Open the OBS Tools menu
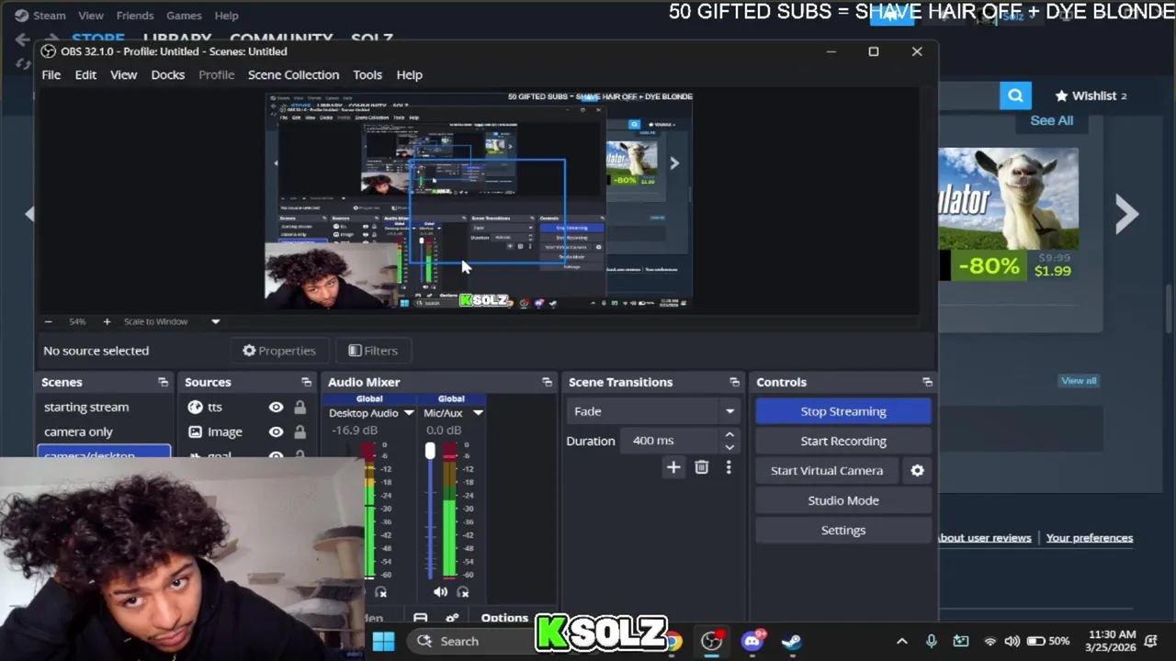This screenshot has width=1176, height=661. (x=367, y=74)
